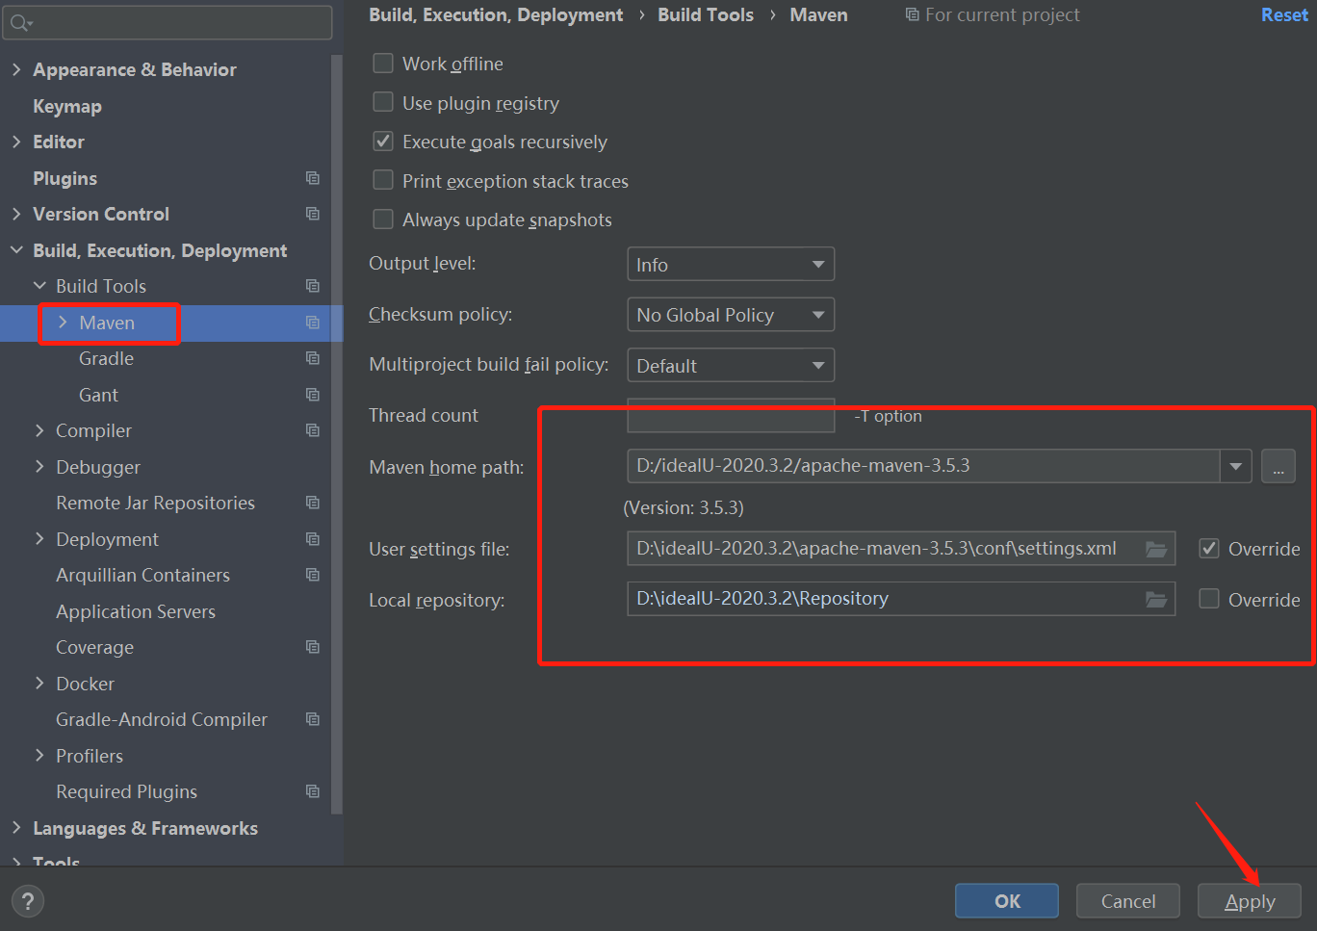The image size is (1317, 931).
Task: Expand Languages & Frameworks section
Action: pos(16,828)
